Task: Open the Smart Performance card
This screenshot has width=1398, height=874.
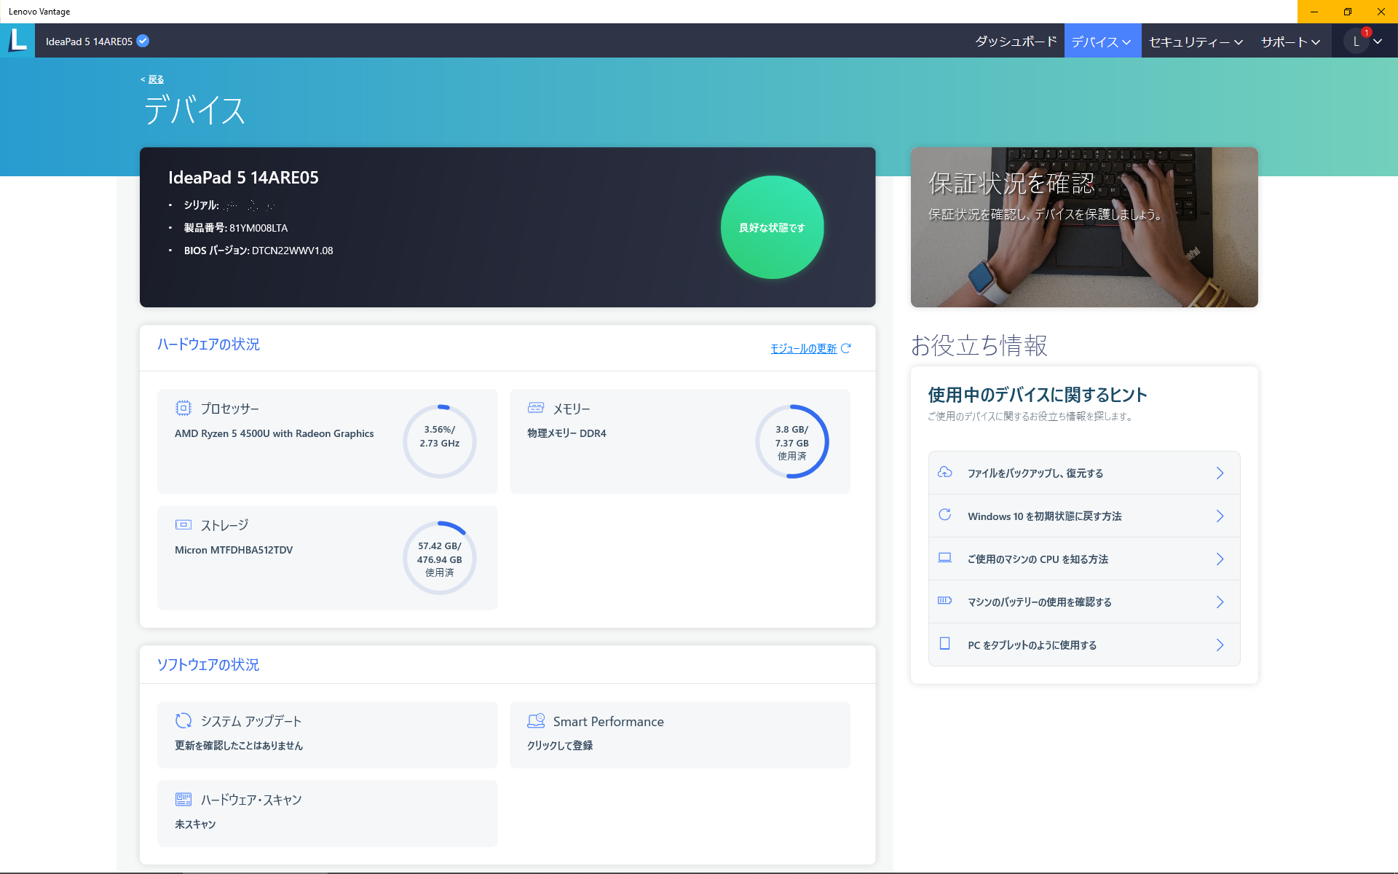Action: (x=680, y=734)
